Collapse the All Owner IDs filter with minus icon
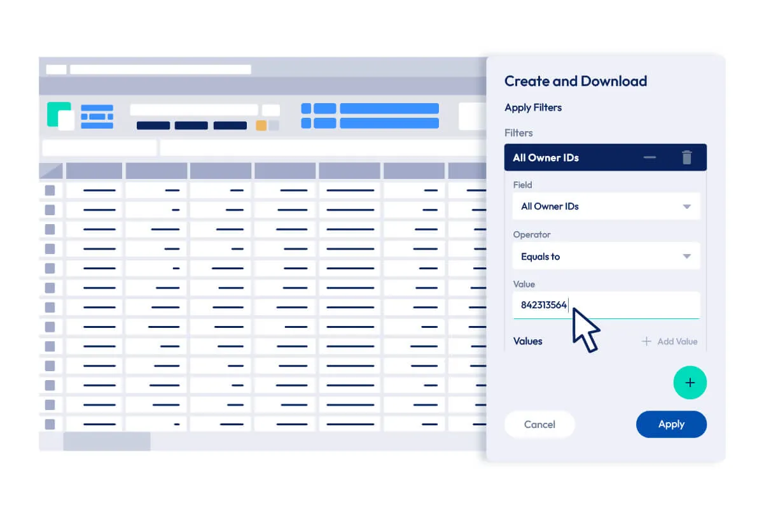764x510 pixels. pos(650,157)
